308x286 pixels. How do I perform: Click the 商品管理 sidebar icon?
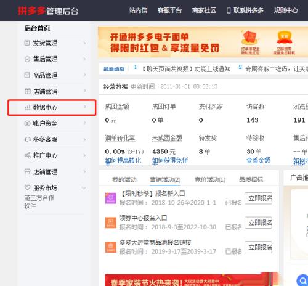click(x=27, y=75)
